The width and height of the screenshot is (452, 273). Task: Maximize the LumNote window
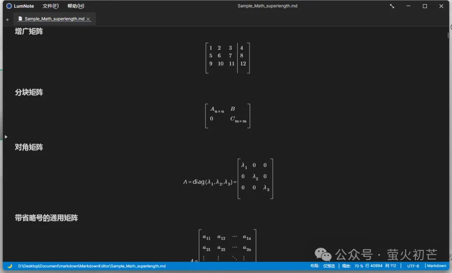425,6
